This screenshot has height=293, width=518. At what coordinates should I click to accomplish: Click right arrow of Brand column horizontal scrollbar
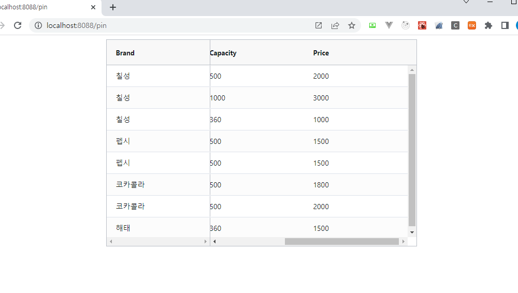[206, 241]
